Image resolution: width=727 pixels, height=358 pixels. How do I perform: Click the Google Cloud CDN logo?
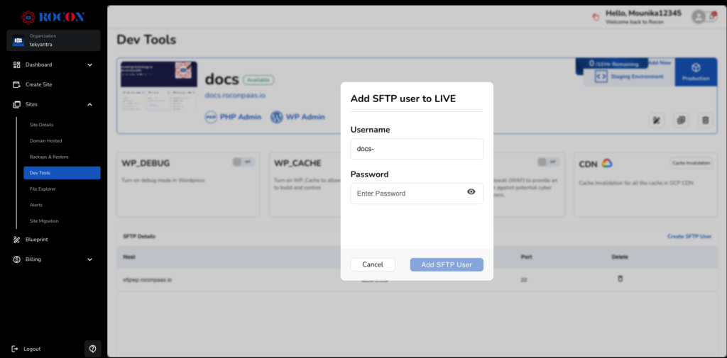tap(608, 163)
